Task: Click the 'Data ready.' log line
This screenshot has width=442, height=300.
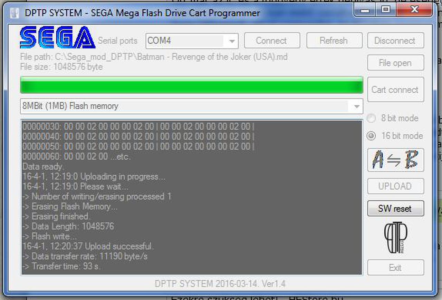Action: point(43,167)
